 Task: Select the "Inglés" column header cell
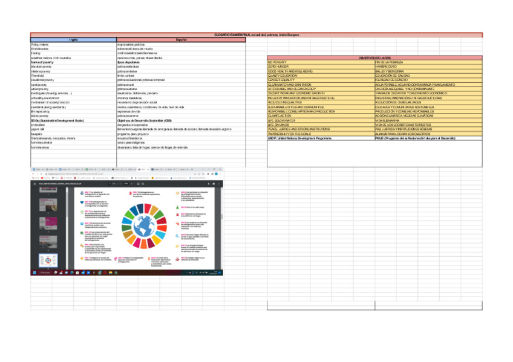(x=73, y=40)
